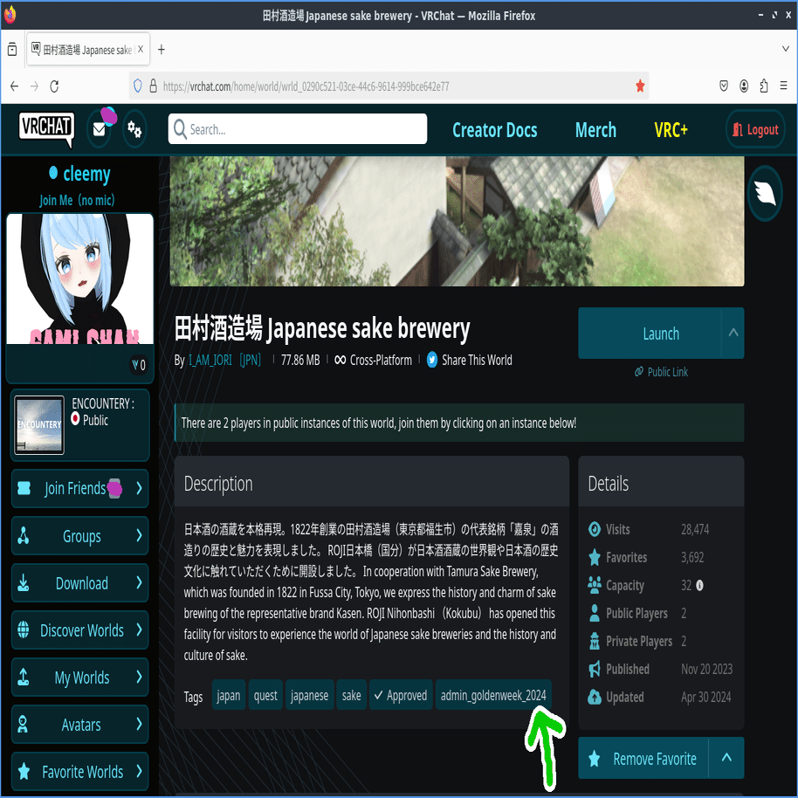Click the japanese tag
This screenshot has height=798, width=798.
pyautogui.click(x=309, y=695)
